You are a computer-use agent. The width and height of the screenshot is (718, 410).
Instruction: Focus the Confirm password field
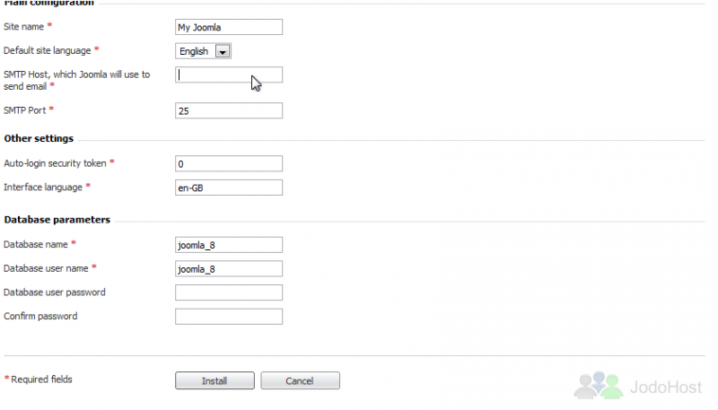click(229, 316)
